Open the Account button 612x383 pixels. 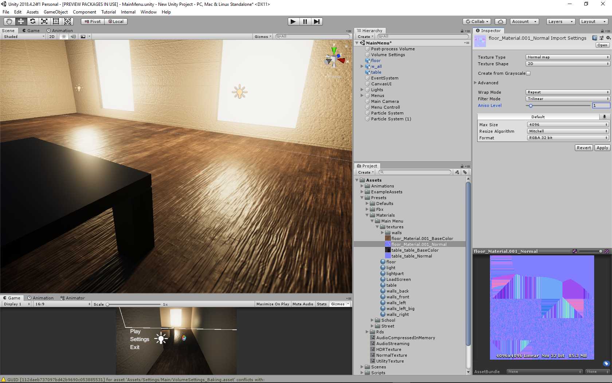pyautogui.click(x=524, y=22)
